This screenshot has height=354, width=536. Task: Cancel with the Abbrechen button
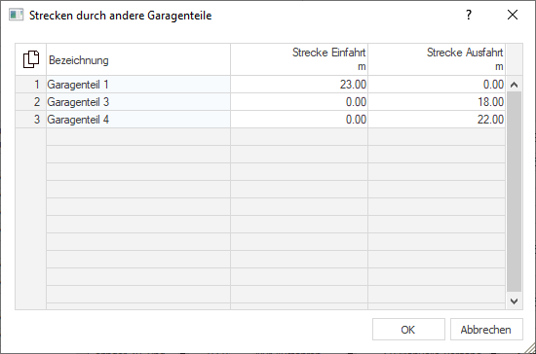pos(486,330)
